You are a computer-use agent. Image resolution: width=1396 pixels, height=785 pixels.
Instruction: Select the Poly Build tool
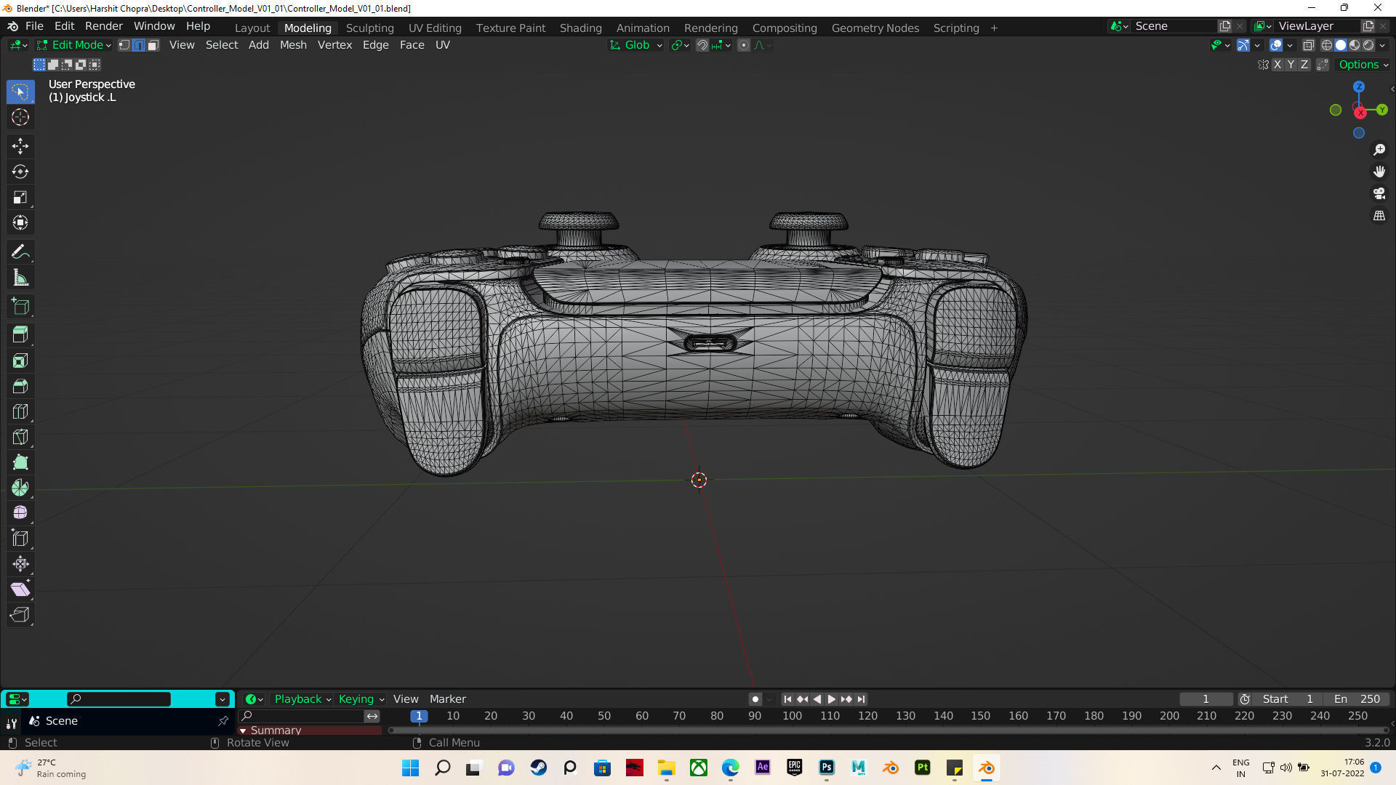[20, 462]
